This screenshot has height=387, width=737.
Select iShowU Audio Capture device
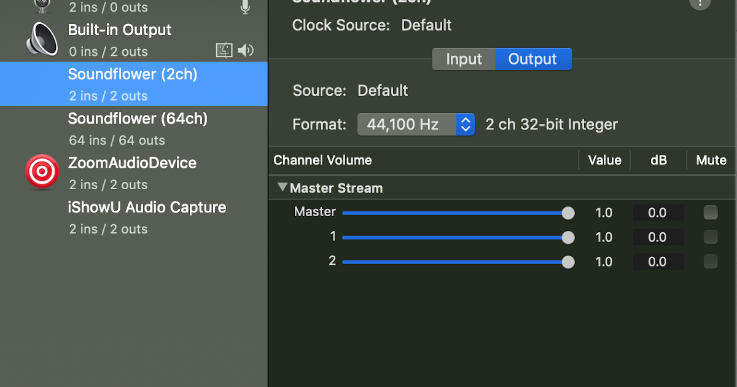tap(147, 217)
